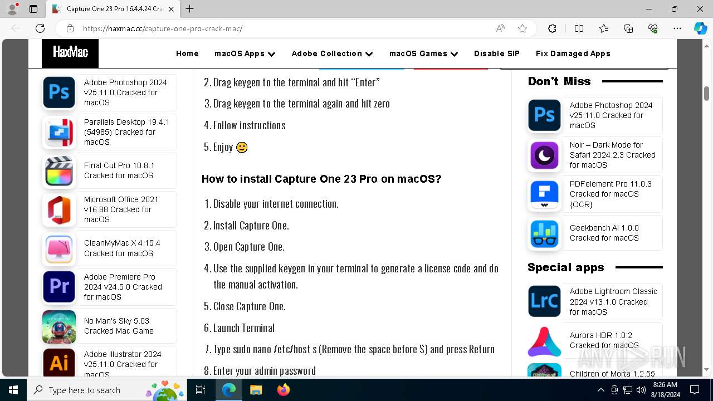Click the Final Cut Pro clapperboard icon
Screen dimensions: 713x401
coord(59,171)
